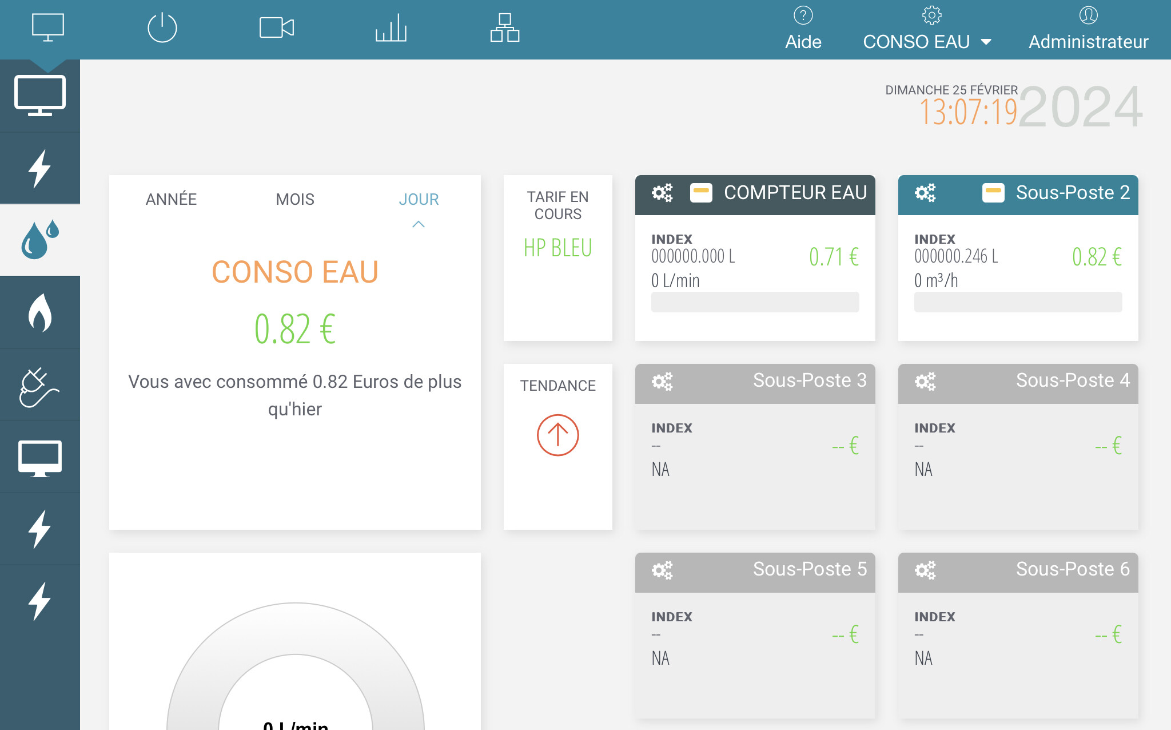This screenshot has height=730, width=1171.
Task: Click the TARIF EN COURS label
Action: click(x=558, y=205)
